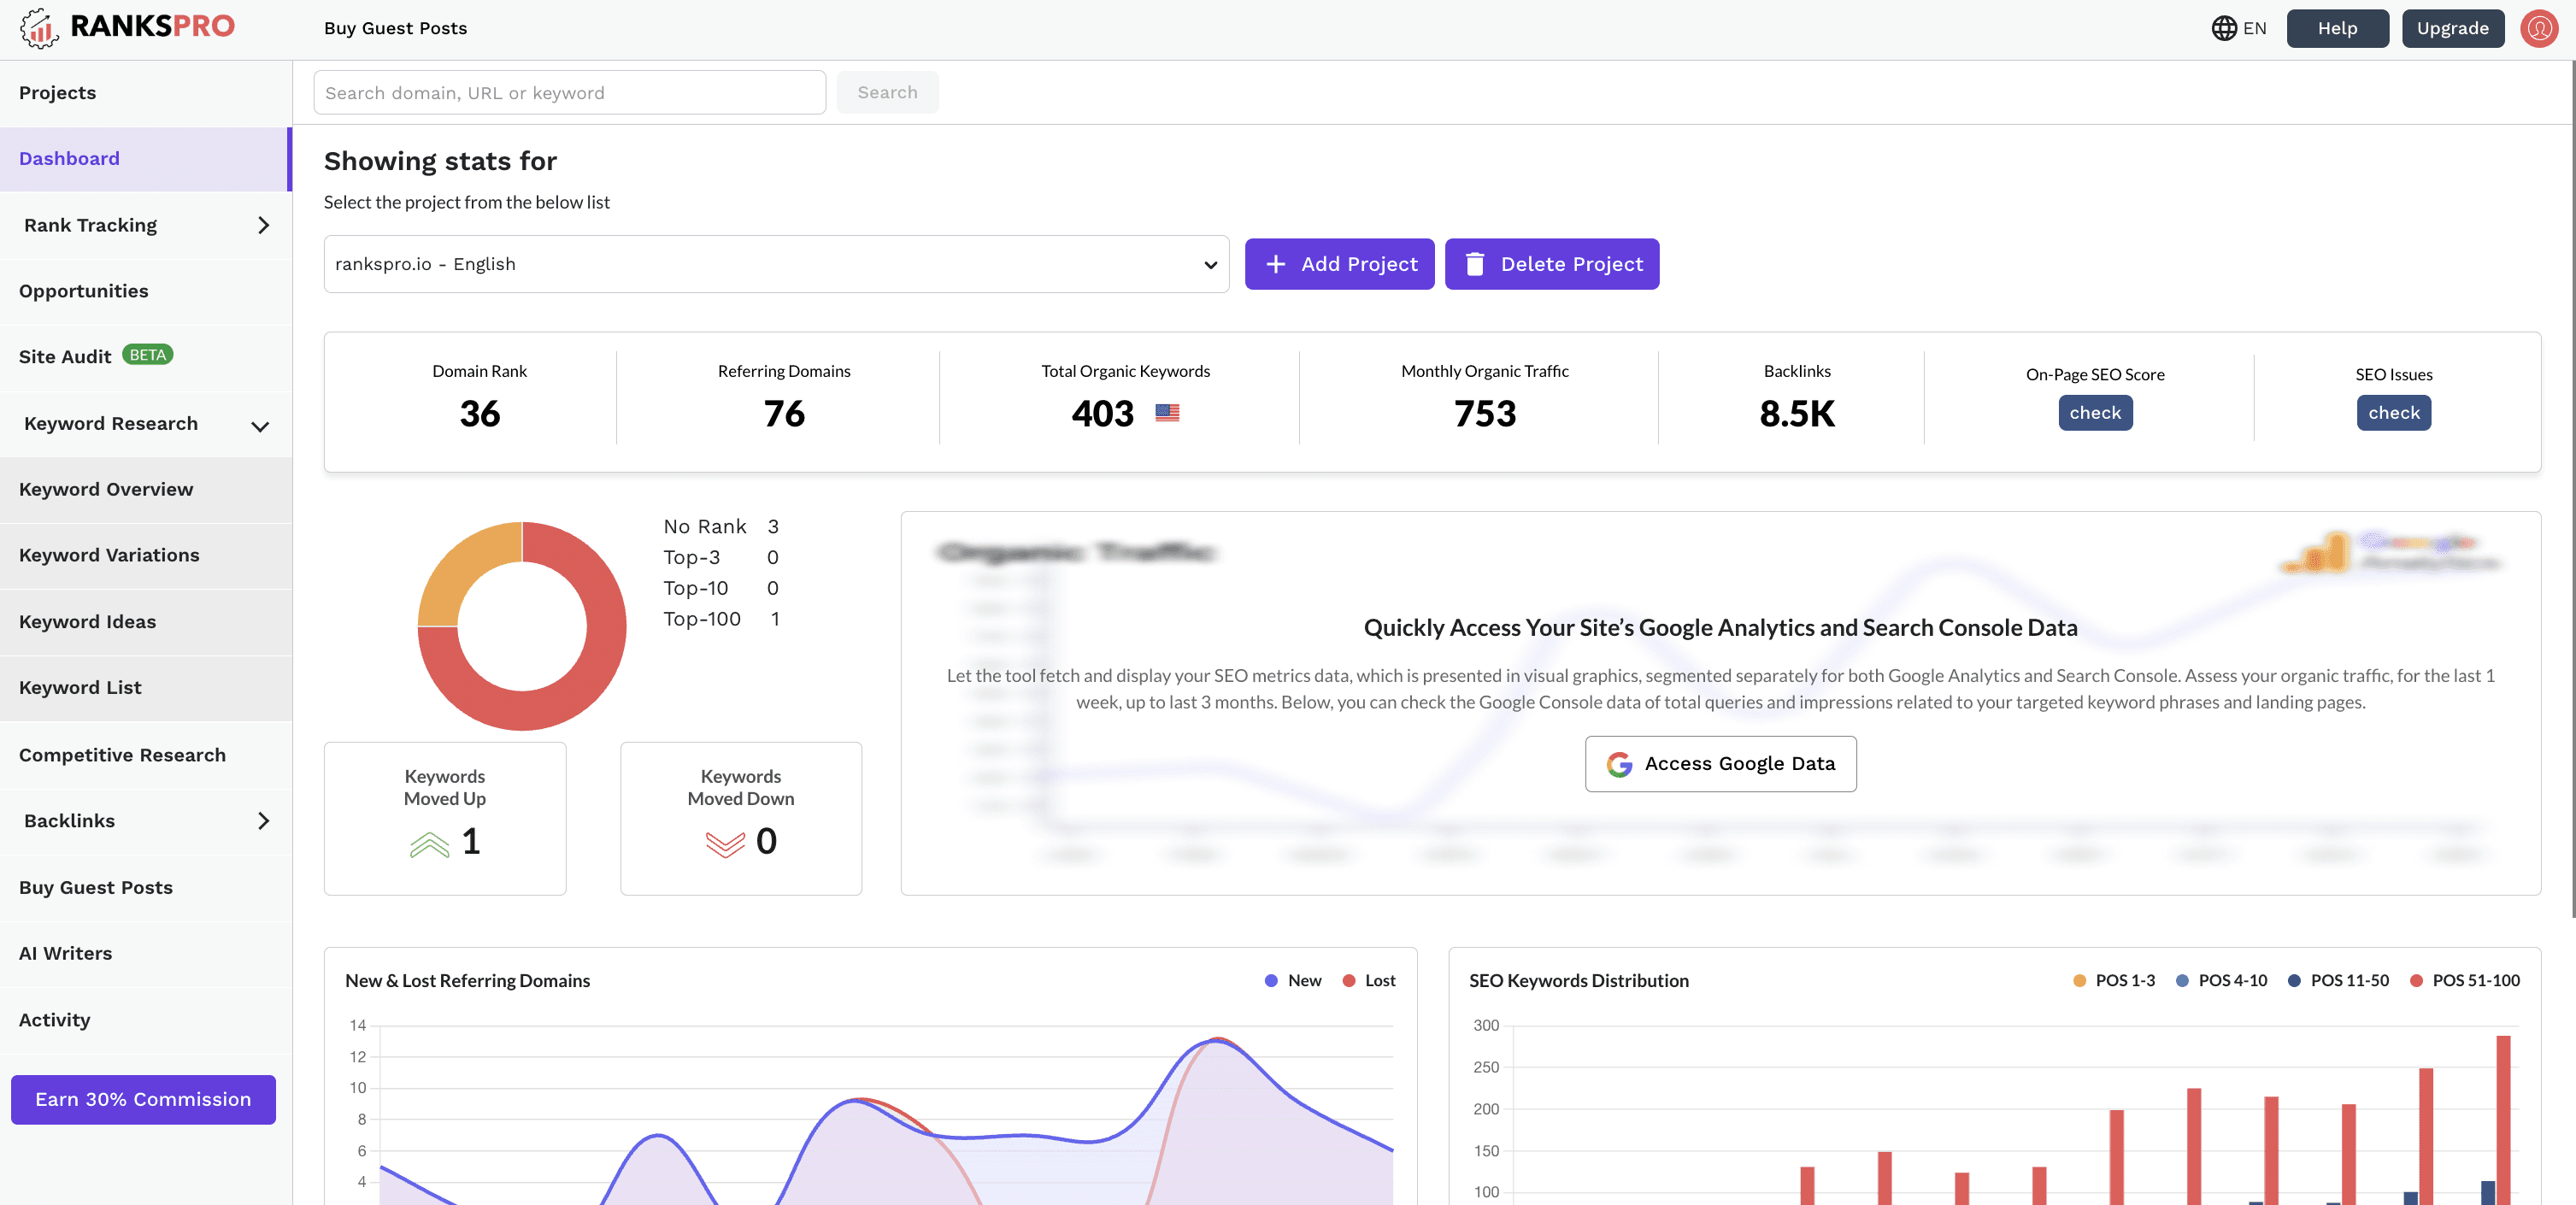Click the POS 1-3 orange legend swatch
Image resolution: width=2576 pixels, height=1205 pixels.
point(2079,981)
